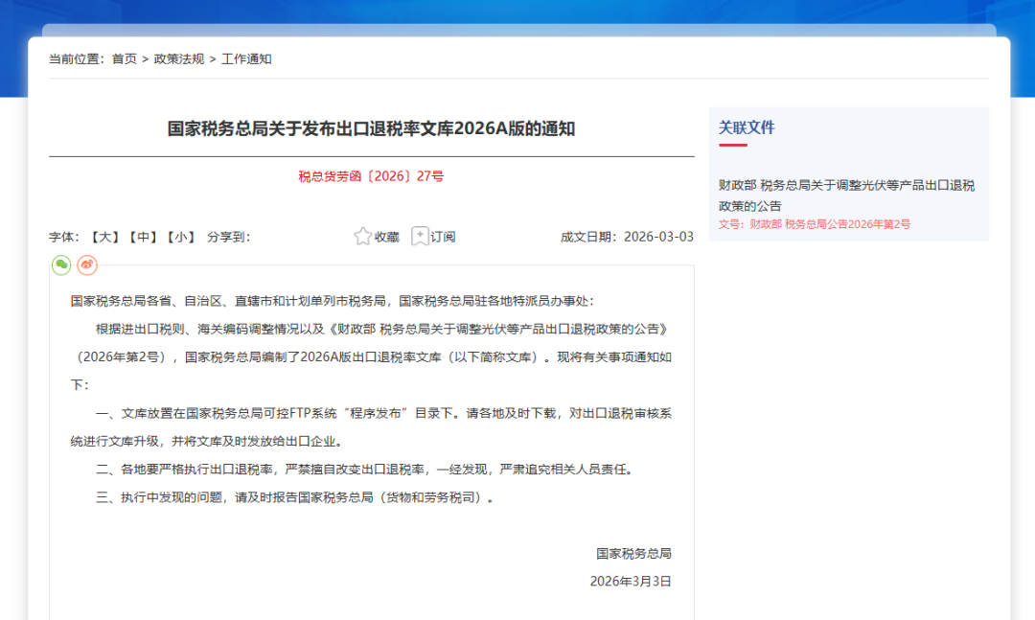Click the notice title heading

pos(371,128)
